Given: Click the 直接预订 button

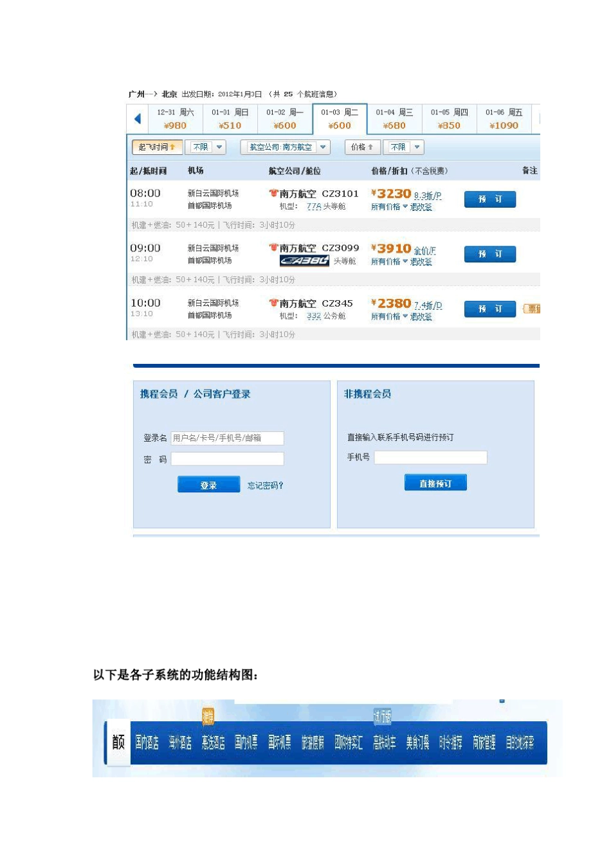Looking at the screenshot, I should (x=435, y=483).
